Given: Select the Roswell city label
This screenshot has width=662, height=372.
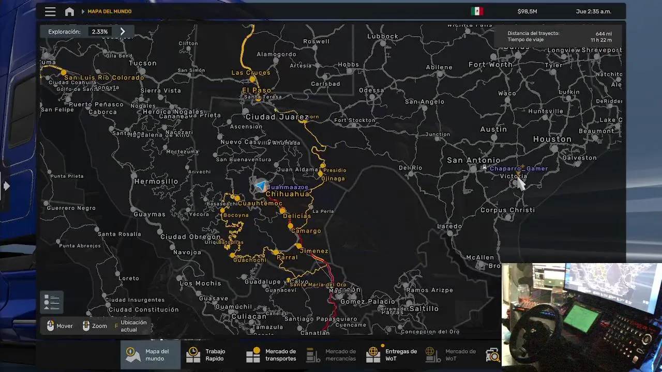Looking at the screenshot, I should (x=317, y=41).
